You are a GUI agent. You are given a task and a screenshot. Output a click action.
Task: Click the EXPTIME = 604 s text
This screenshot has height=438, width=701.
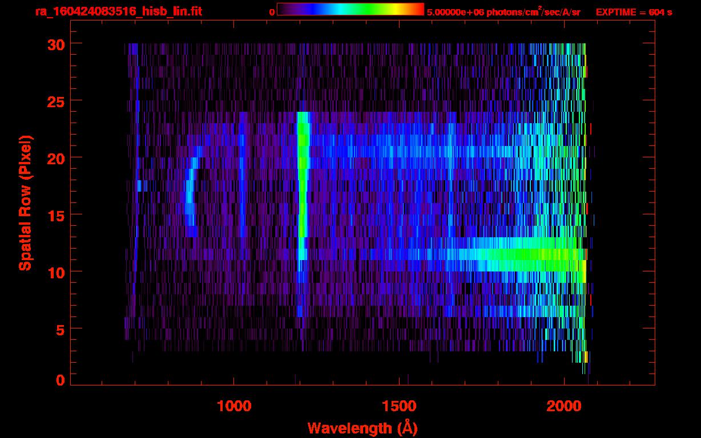click(634, 12)
